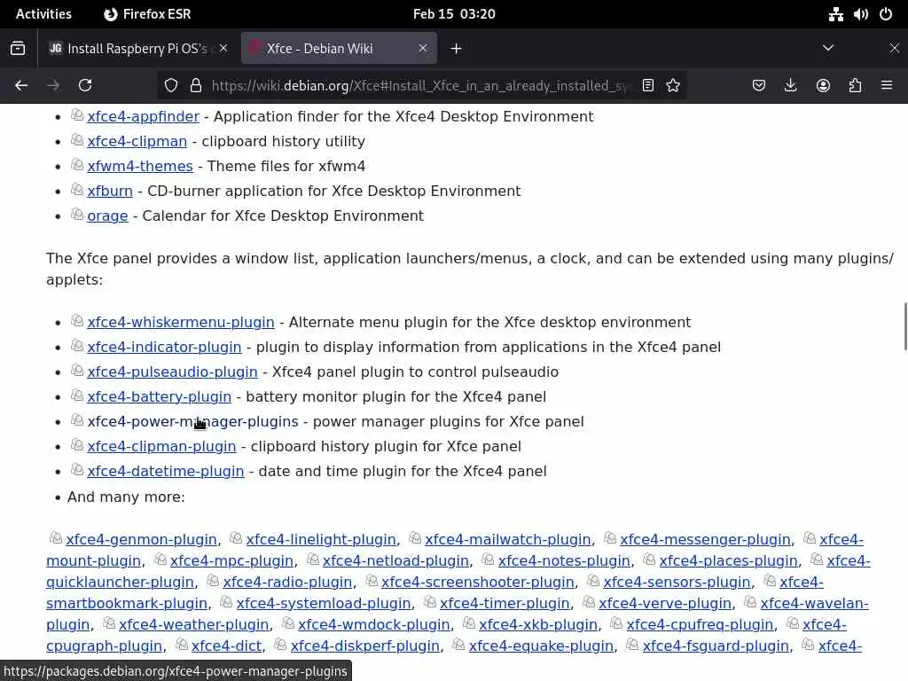Open the xfce4-clipman package link
This screenshot has width=908, height=681.
click(137, 141)
